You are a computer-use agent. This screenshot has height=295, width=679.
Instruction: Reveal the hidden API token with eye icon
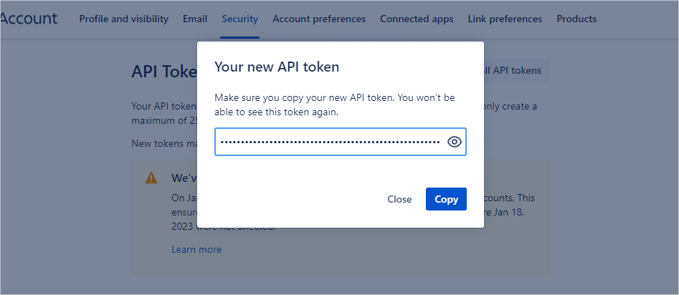(454, 142)
